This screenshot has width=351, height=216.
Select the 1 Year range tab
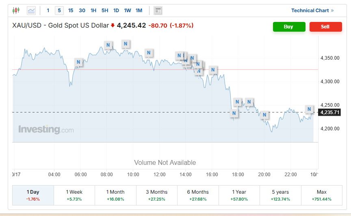239,195
